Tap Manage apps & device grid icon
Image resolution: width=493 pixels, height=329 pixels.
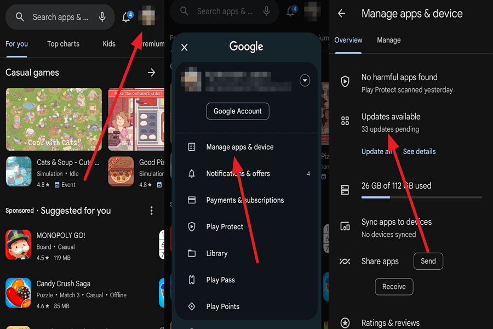[x=192, y=147]
